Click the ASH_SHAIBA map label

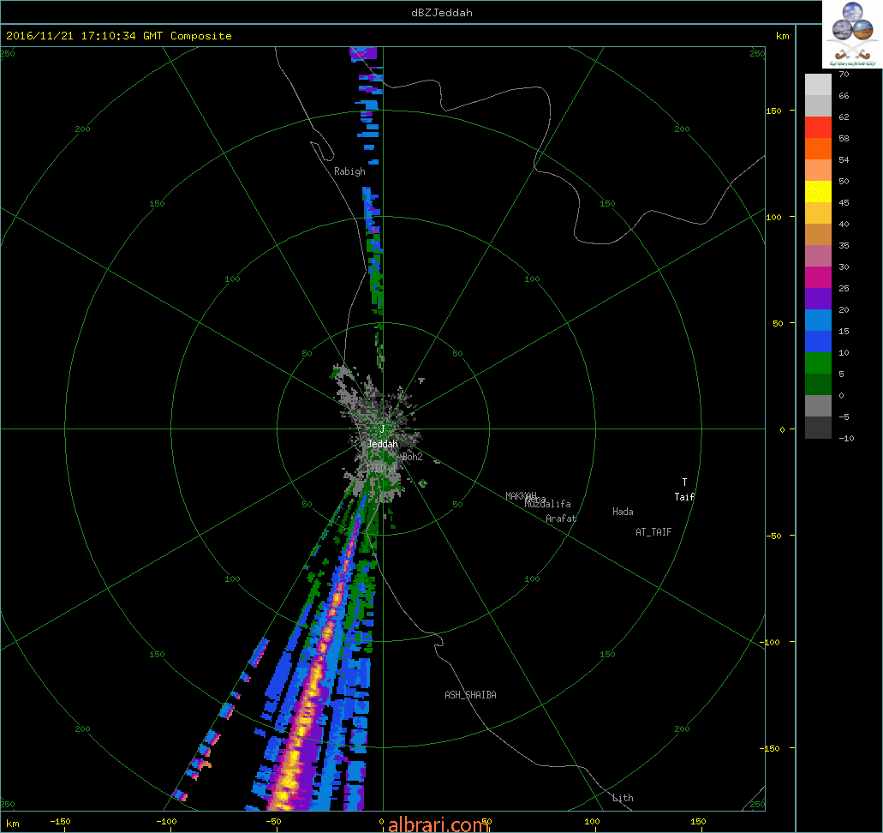click(471, 695)
